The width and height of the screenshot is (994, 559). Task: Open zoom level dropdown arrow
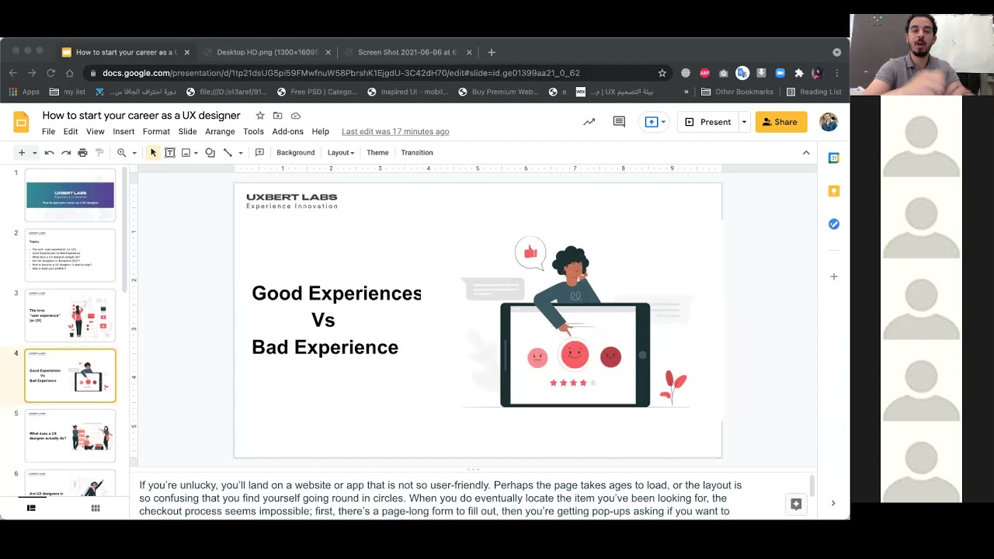pyautogui.click(x=134, y=153)
